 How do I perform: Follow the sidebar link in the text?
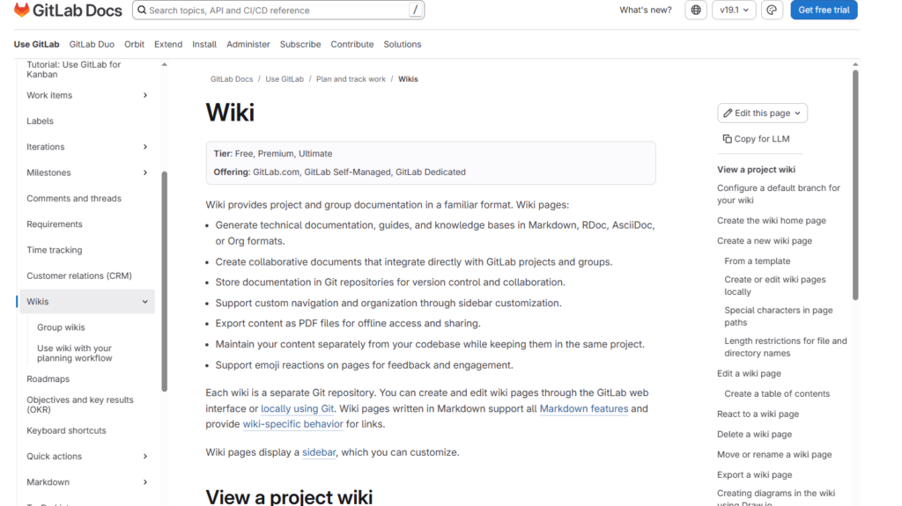[x=319, y=452]
